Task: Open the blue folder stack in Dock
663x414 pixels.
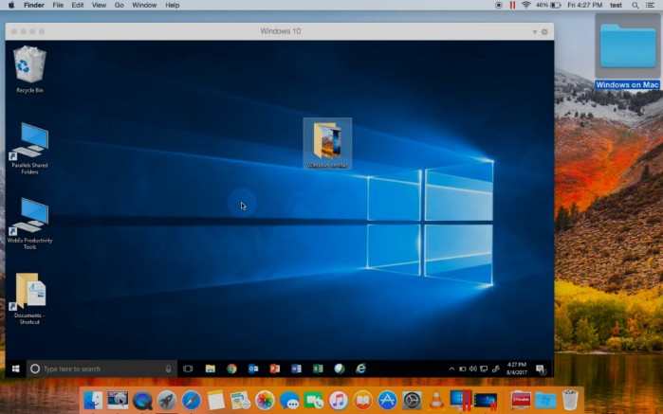Action: [545, 400]
